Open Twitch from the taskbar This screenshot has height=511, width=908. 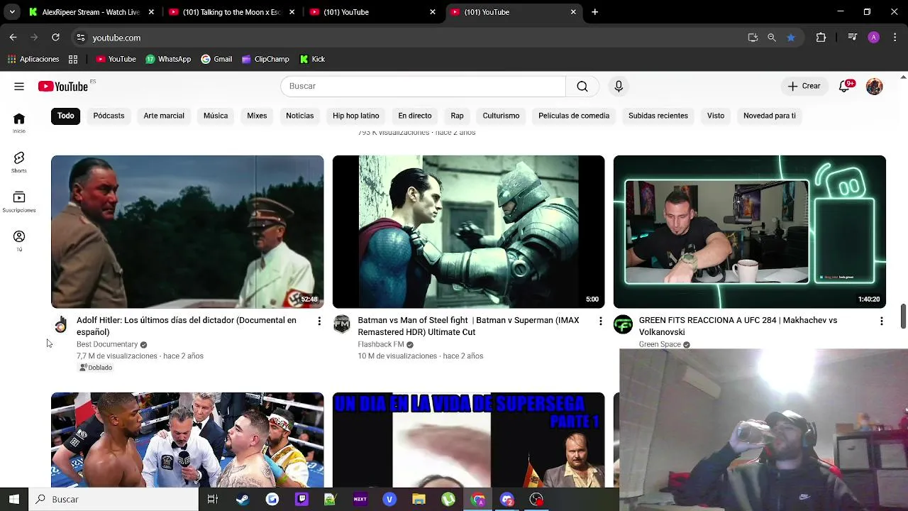pos(301,499)
